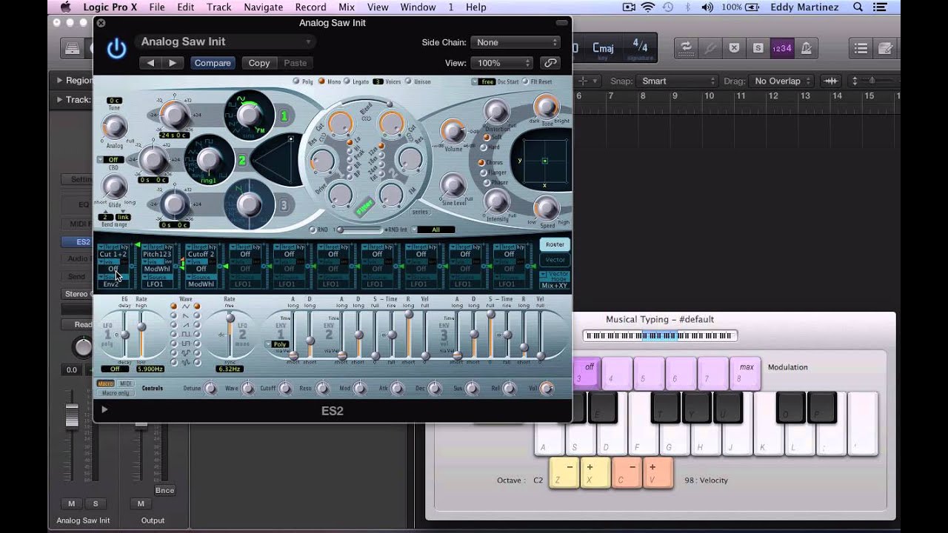Screen dimensions: 948x533
Task: Open the Drag No Overlap dropdown
Action: [782, 81]
